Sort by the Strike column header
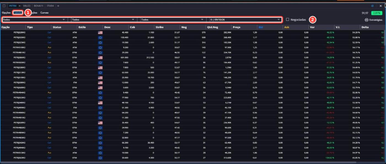 coord(160,27)
